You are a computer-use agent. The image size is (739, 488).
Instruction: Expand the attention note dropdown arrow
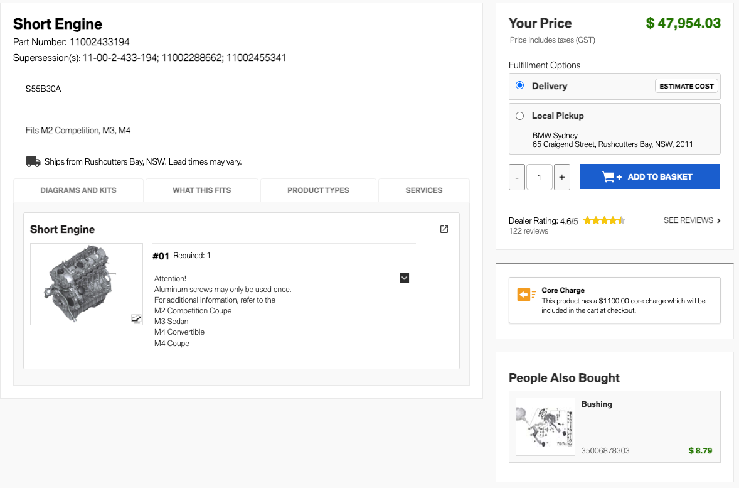(404, 278)
